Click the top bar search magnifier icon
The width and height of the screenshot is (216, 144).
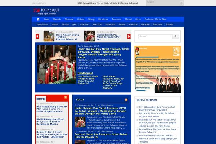click(181, 3)
